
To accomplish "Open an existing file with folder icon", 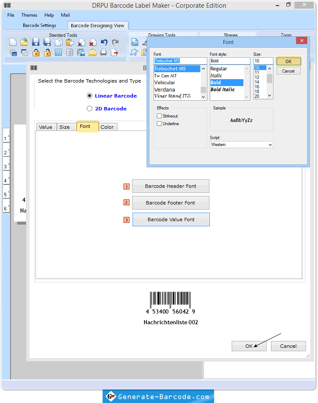I will click(x=24, y=42).
